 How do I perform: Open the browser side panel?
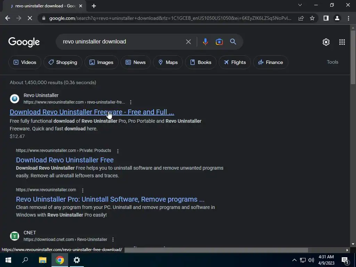pos(326,18)
